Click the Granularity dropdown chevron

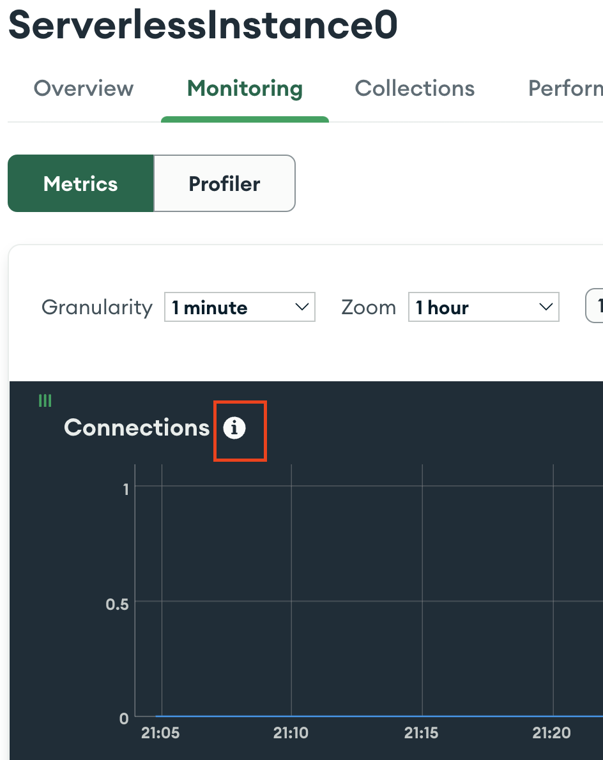point(302,307)
